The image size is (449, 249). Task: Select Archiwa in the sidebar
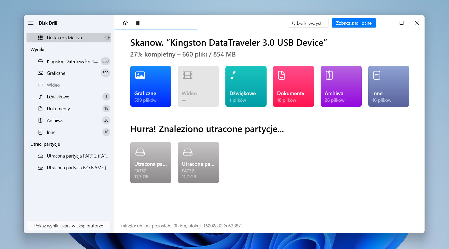pyautogui.click(x=69, y=120)
